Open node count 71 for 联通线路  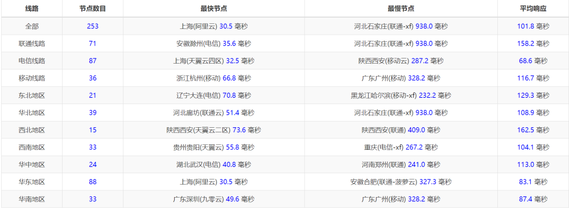tap(93, 44)
